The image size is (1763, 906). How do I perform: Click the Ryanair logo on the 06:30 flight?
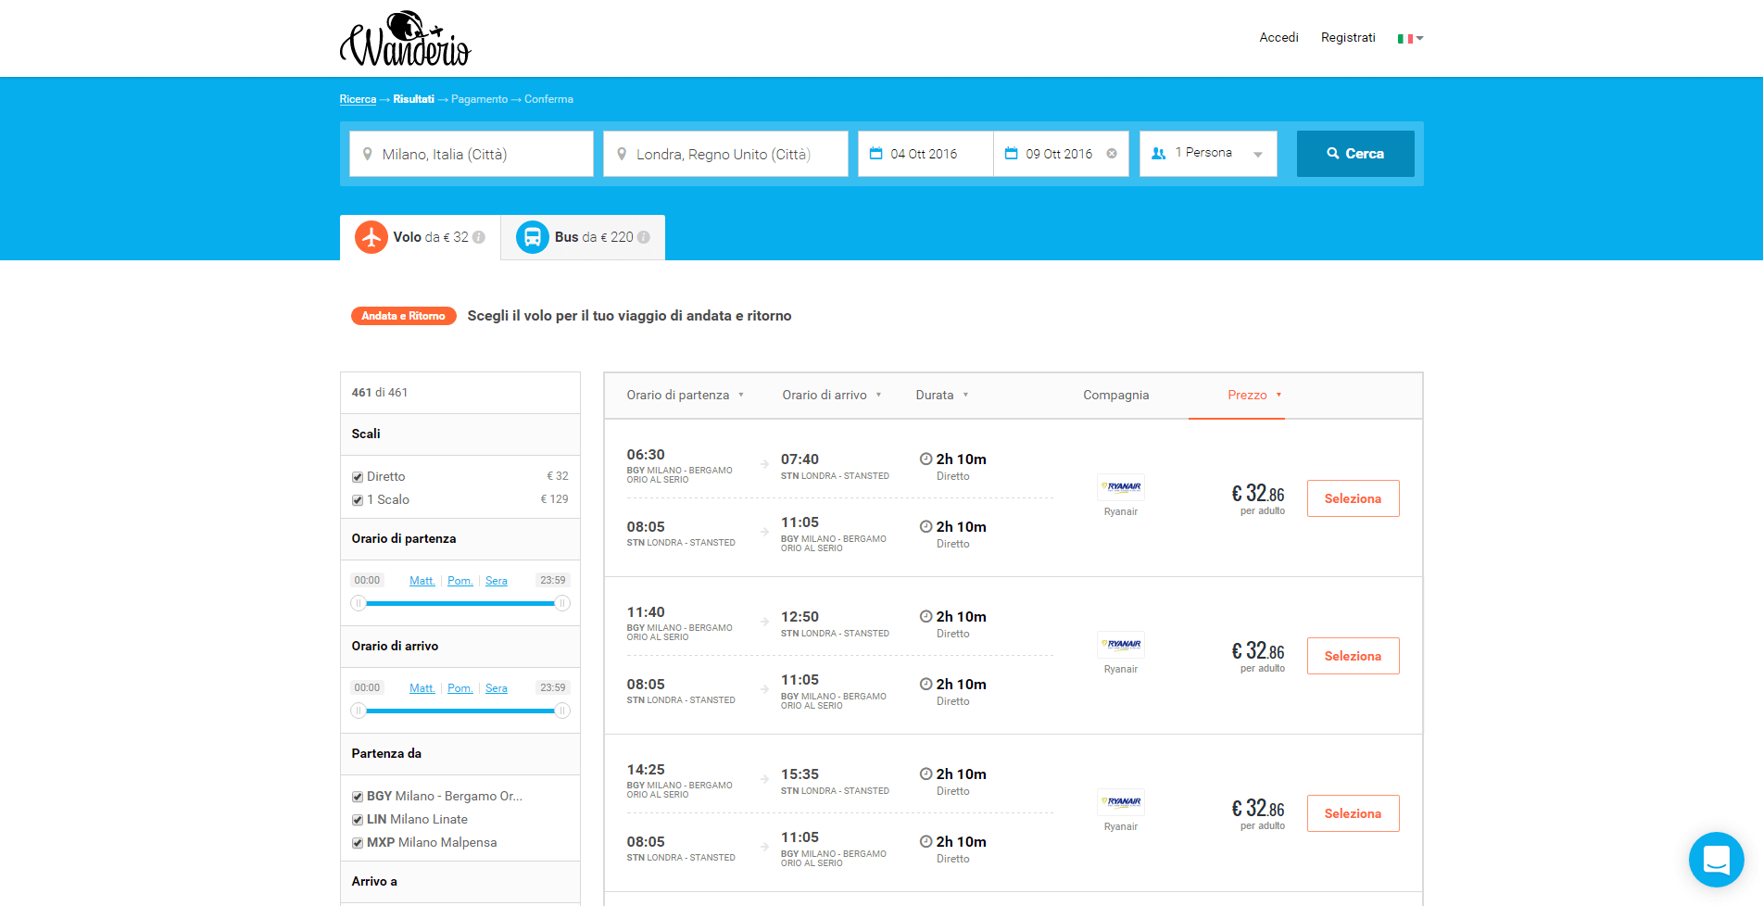(x=1121, y=487)
